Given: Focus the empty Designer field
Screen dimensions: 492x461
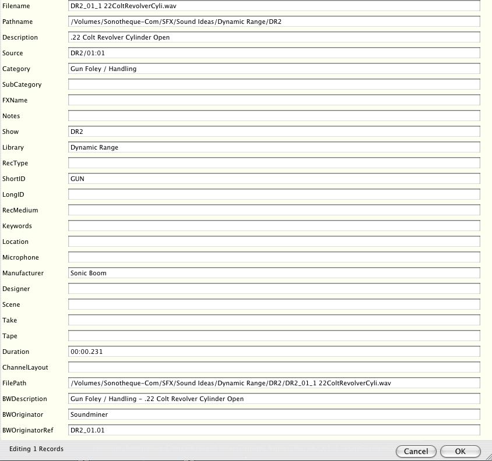Looking at the screenshot, I should click(x=274, y=289).
